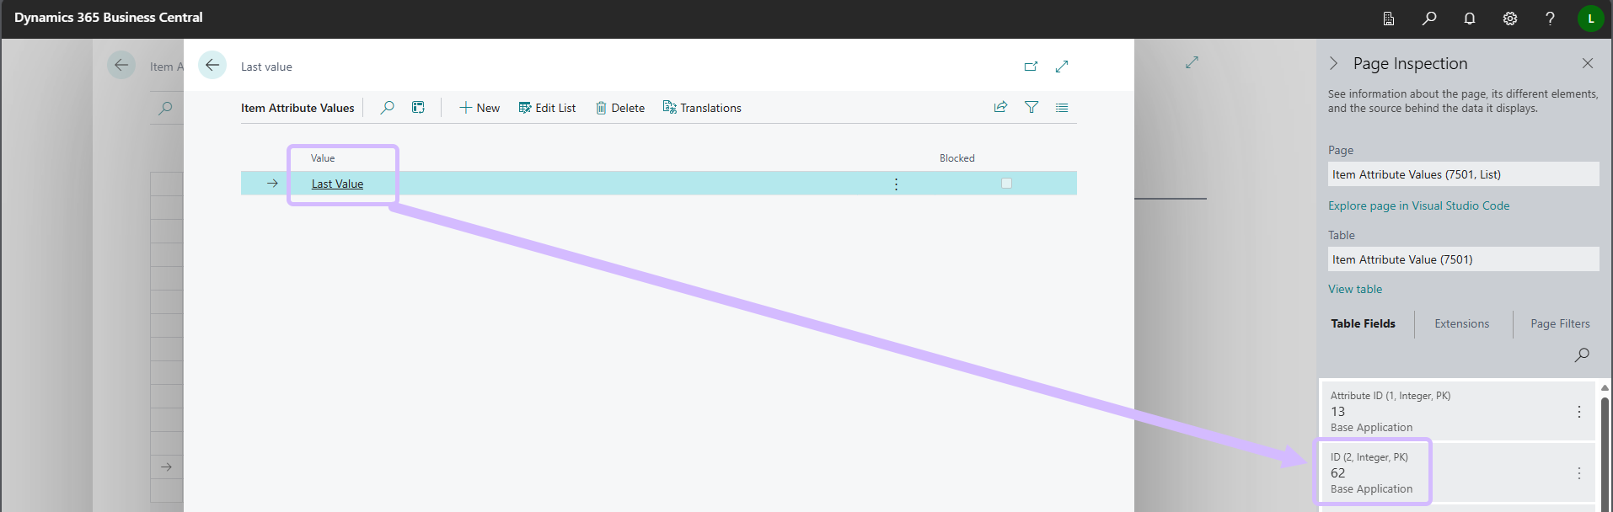The height and width of the screenshot is (512, 1613).
Task: Open row actions menu for Last Value
Action: pos(896,184)
